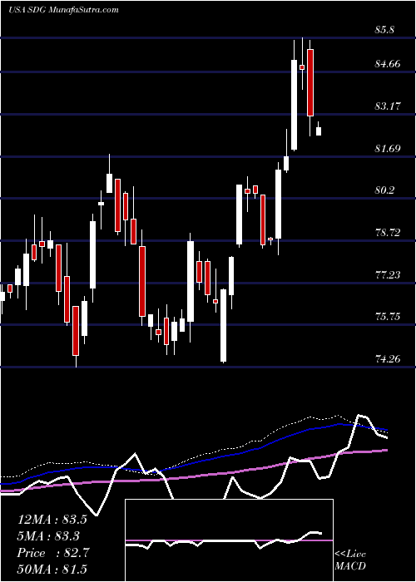Click inside the Live MACD inset chart
Viewport: 416px width, 582px height.
(229, 540)
